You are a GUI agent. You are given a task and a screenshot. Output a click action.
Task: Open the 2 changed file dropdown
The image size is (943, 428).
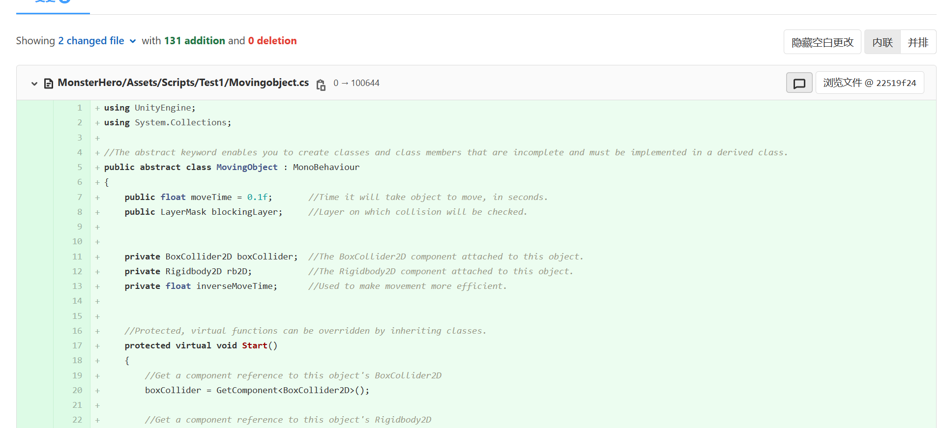point(97,41)
